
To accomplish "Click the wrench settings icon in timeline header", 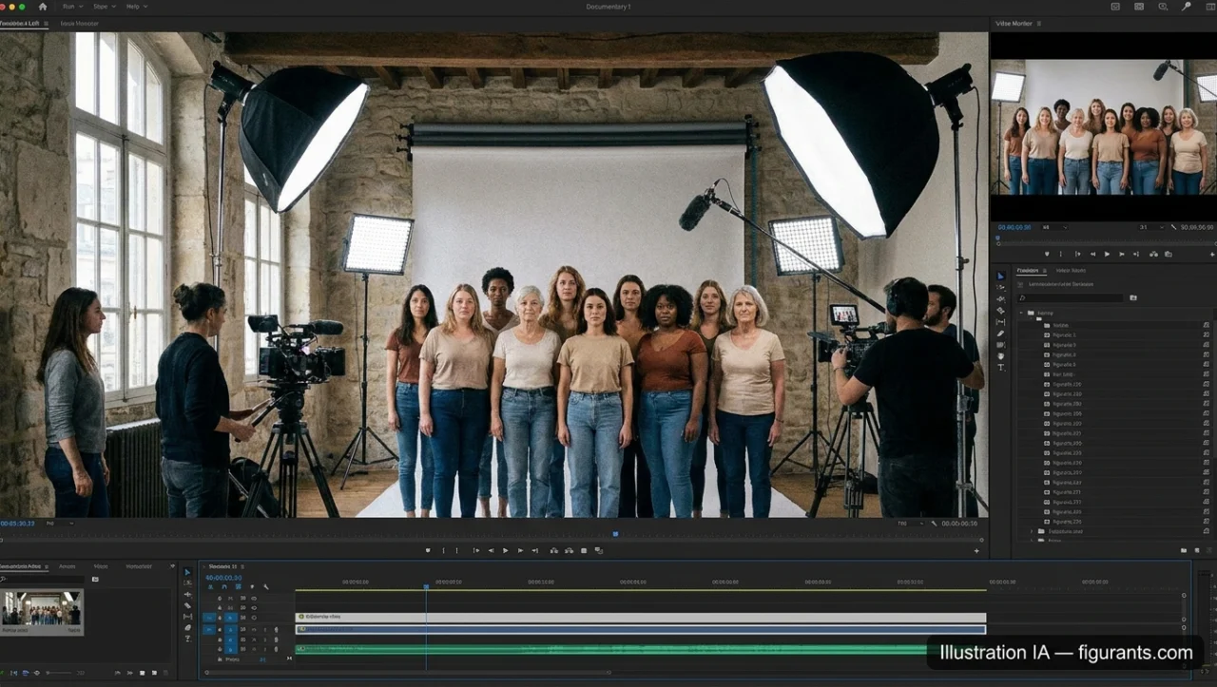I will coord(265,587).
